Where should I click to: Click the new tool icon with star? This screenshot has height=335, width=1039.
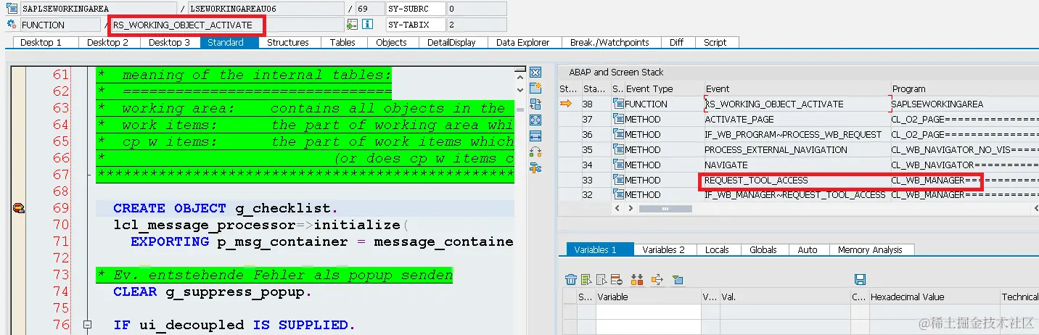tap(536, 88)
